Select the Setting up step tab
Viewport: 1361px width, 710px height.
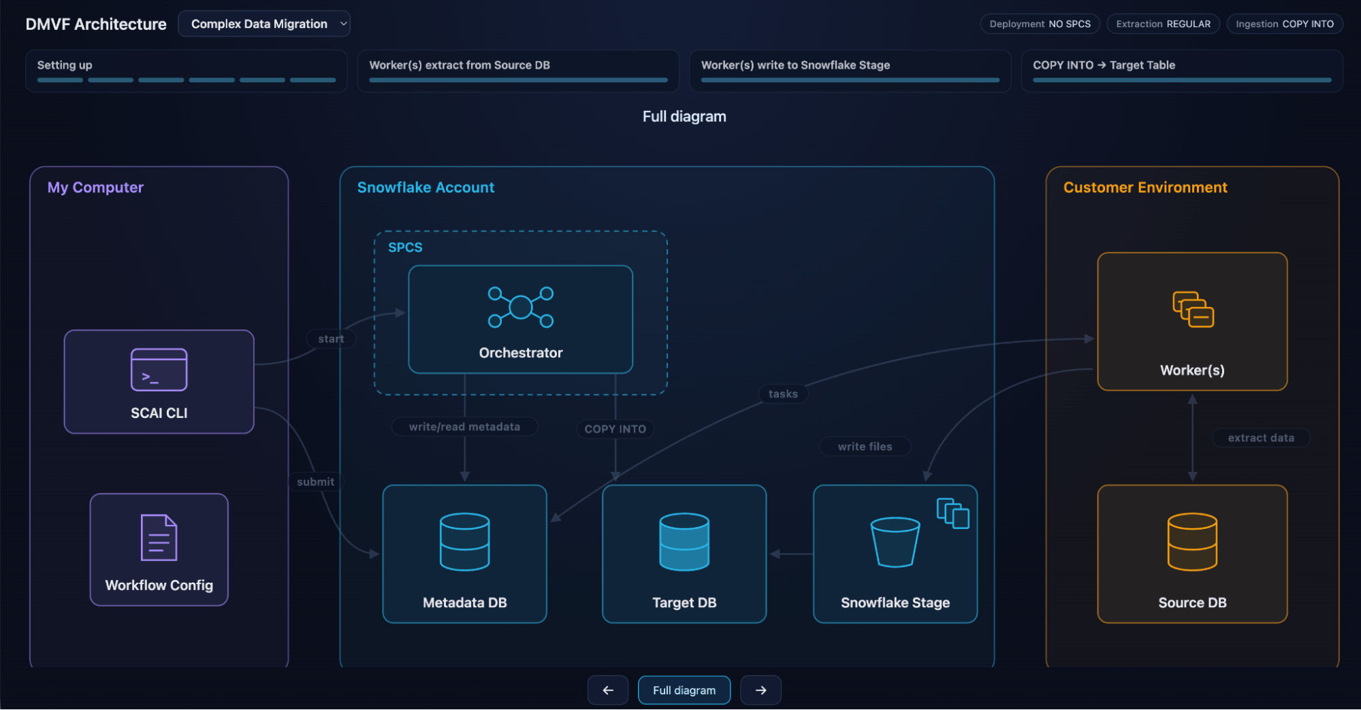[x=186, y=71]
